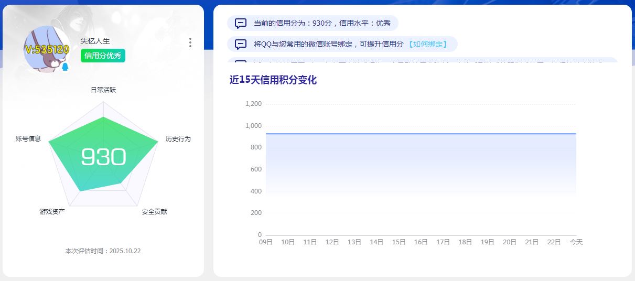The image size is (635, 281).
Task: Click the 930 score in radar chart
Action: [x=103, y=157]
